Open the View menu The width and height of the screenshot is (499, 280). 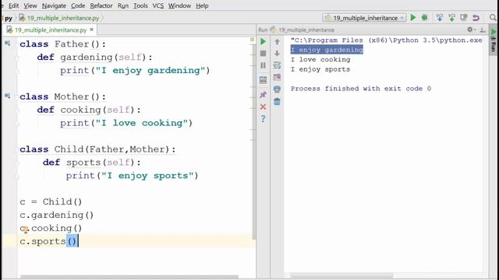[30, 5]
